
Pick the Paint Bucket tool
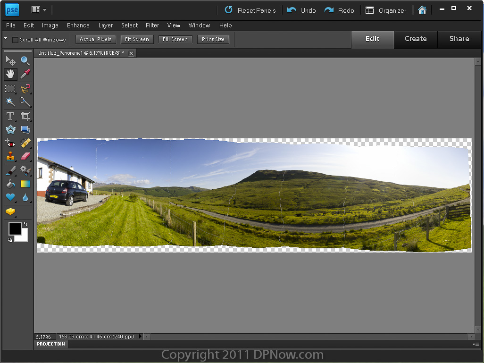coord(10,184)
